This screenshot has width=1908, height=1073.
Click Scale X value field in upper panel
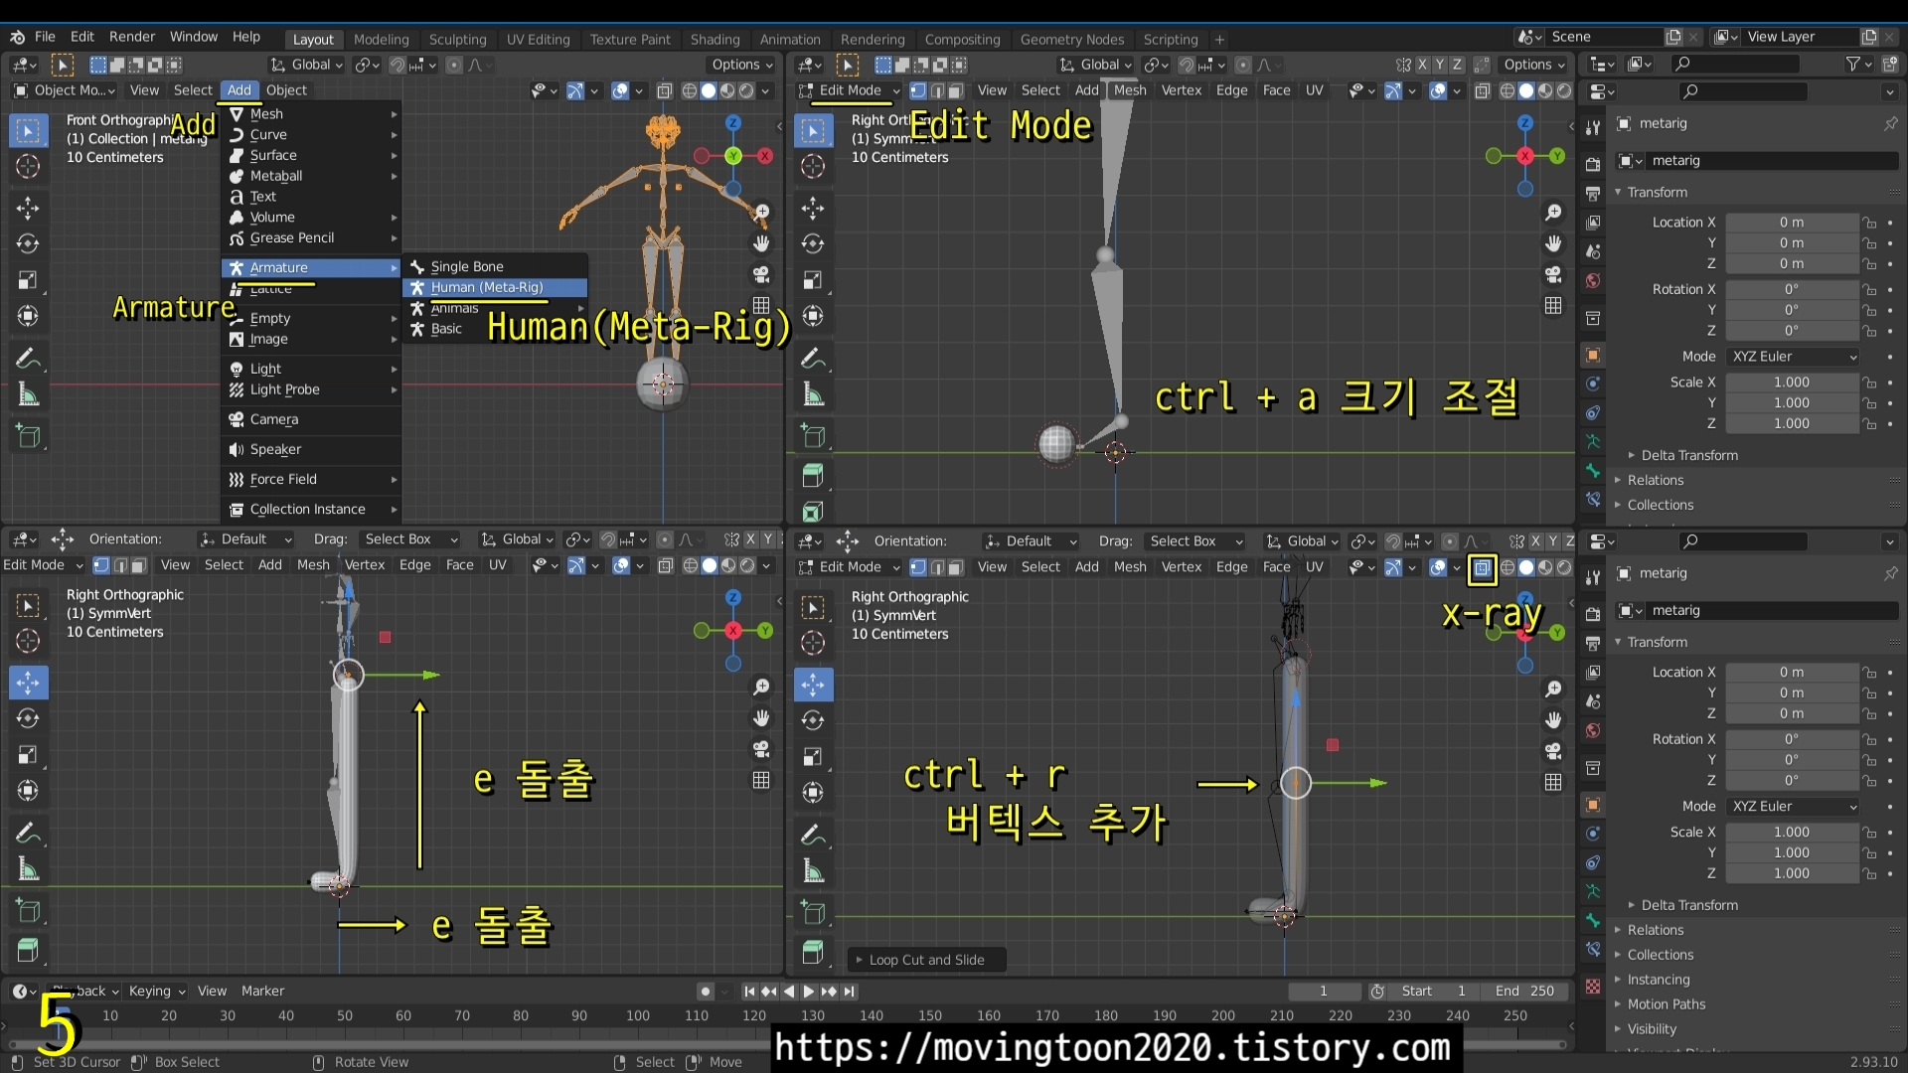tap(1792, 383)
